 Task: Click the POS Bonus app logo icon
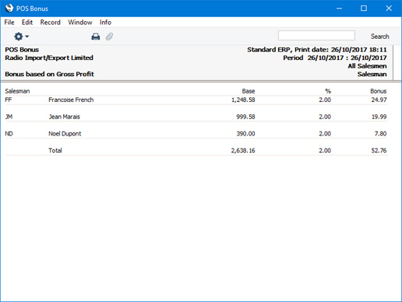point(9,9)
